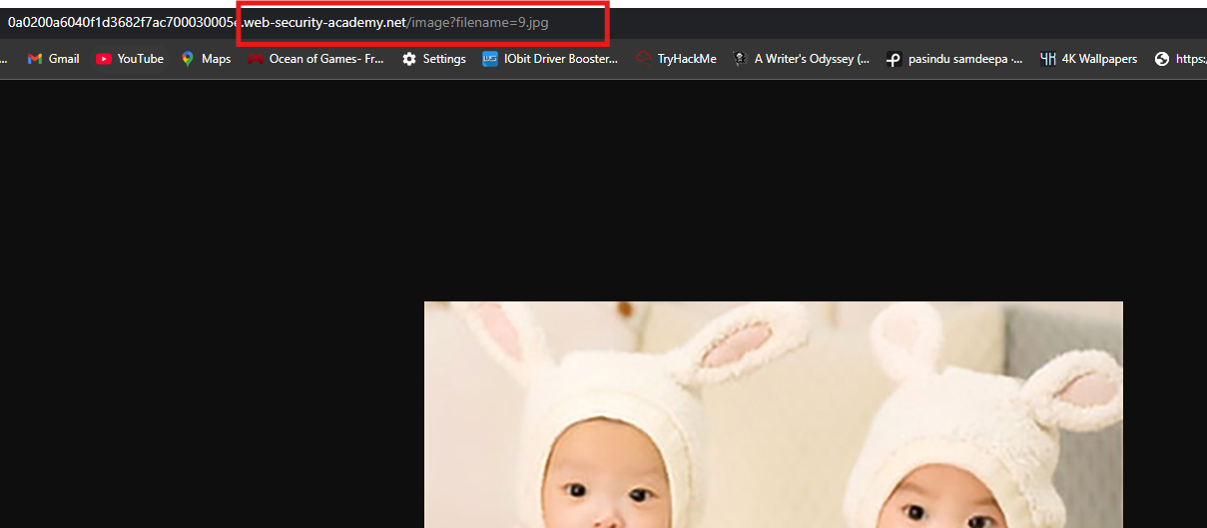Click the displayed twin babies image
This screenshot has height=528, width=1207.
click(774, 414)
